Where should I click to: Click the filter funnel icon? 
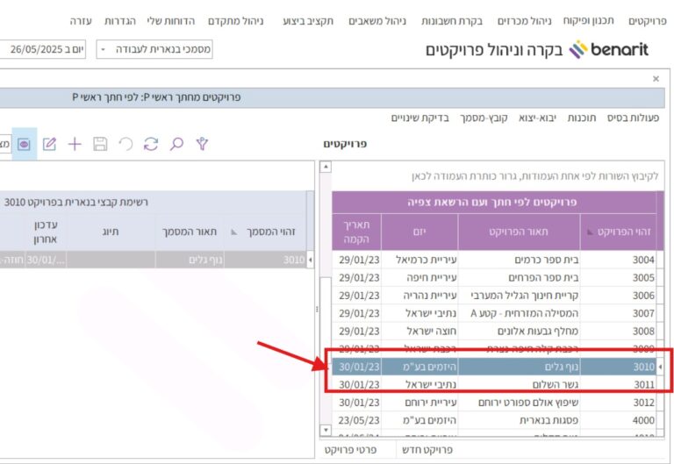[202, 144]
